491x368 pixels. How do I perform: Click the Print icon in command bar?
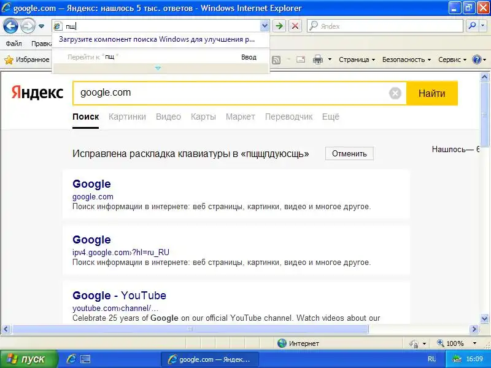pos(318,59)
